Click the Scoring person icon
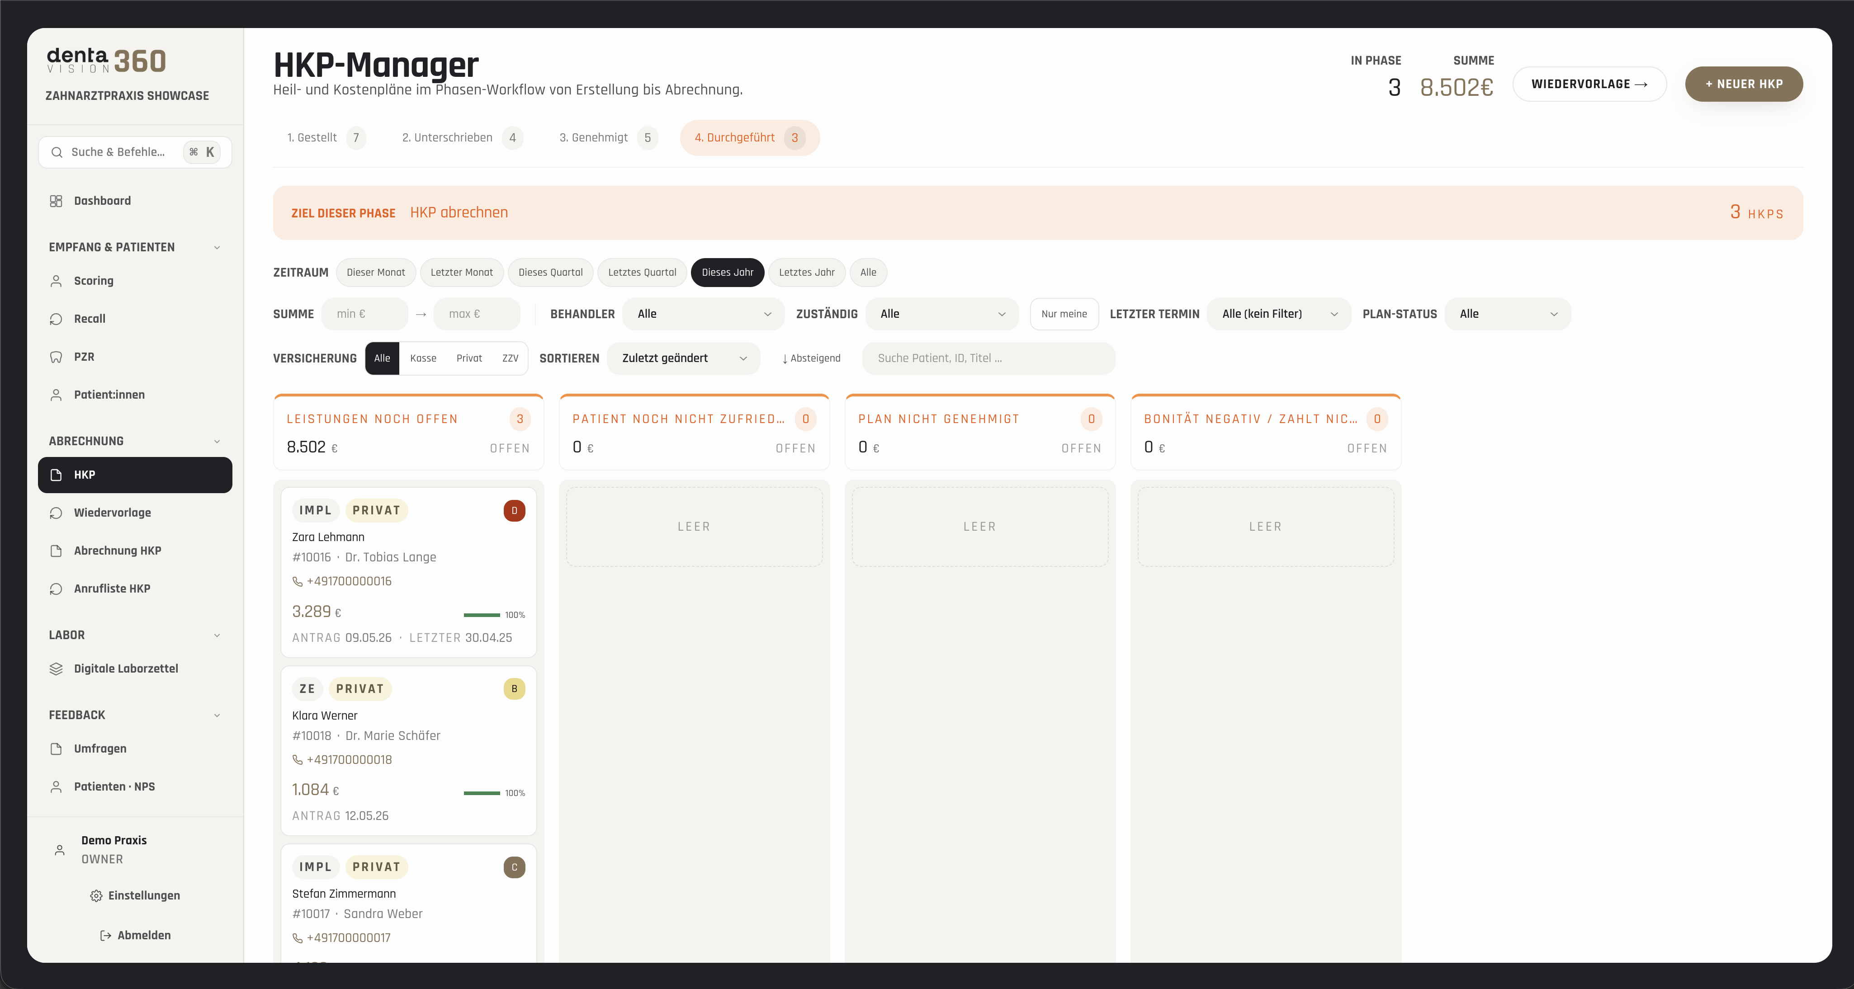 click(x=56, y=281)
